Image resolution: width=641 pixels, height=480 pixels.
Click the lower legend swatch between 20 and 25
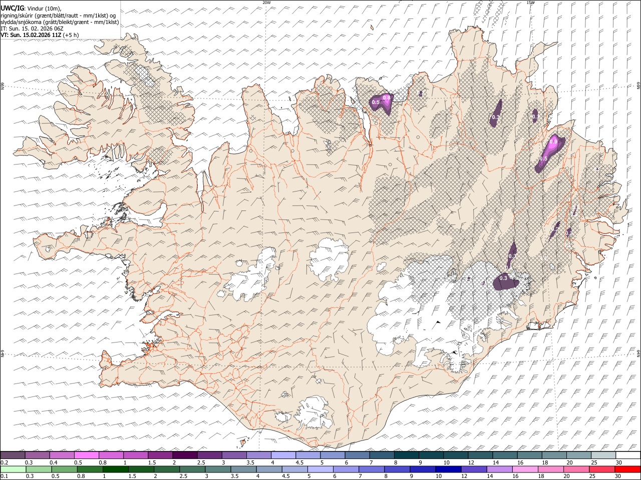pyautogui.click(x=576, y=469)
